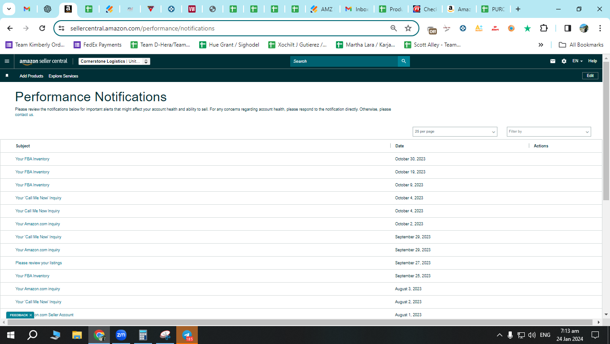Open 'Your Call Me Now Inquiry' without quotes
This screenshot has width=610, height=344.
[x=38, y=211]
